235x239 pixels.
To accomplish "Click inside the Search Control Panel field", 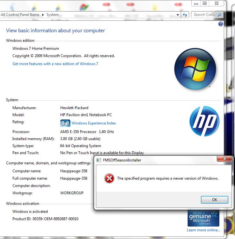I will pyautogui.click(x=204, y=15).
